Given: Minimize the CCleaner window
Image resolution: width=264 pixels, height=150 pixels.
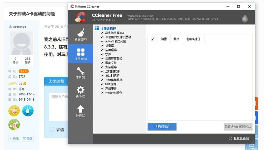Looking at the screenshot, I should point(228,6).
